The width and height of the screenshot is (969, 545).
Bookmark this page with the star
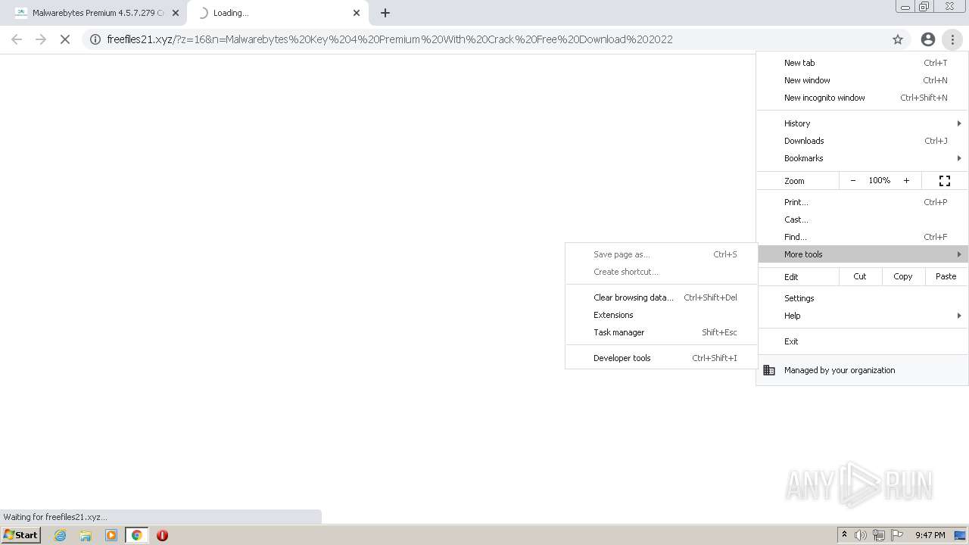898,39
